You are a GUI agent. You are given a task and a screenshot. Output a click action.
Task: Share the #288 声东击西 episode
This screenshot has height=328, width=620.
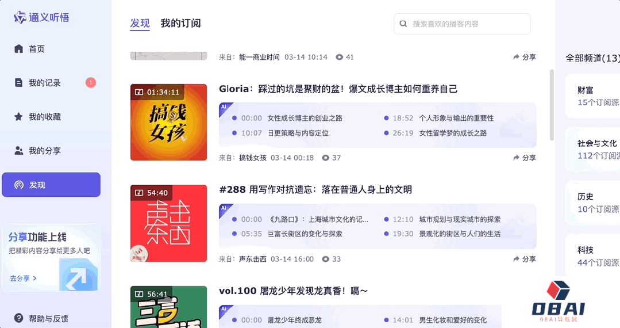[525, 259]
